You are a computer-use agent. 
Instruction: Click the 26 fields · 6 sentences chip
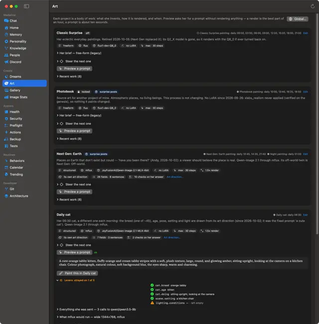pos(108,177)
